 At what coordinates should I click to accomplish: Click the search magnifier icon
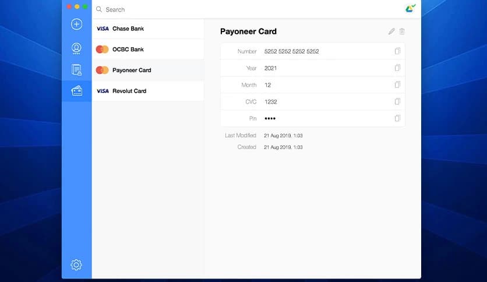coord(99,9)
